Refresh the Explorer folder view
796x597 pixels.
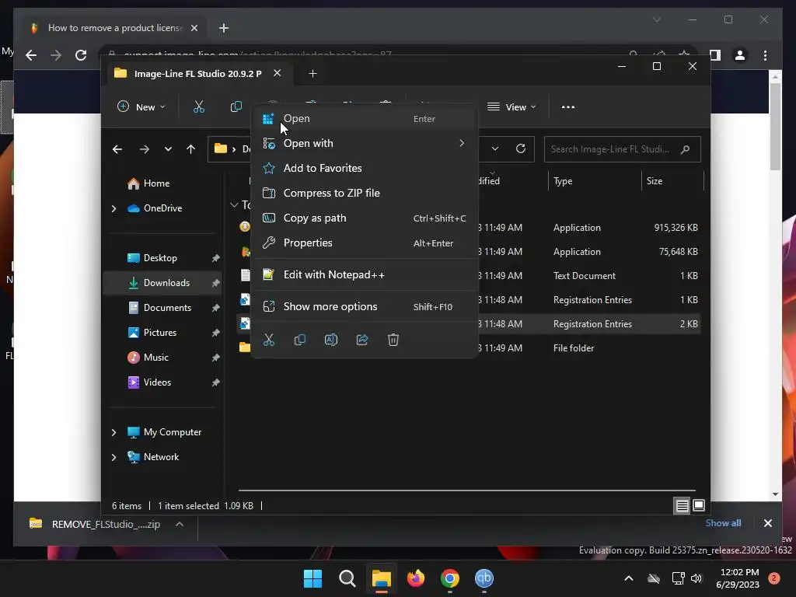(521, 148)
